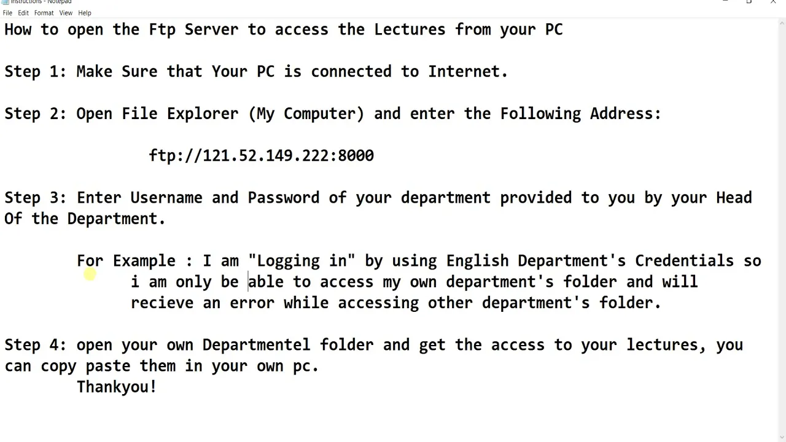Open the Edit menu
The width and height of the screenshot is (786, 442).
tap(23, 13)
